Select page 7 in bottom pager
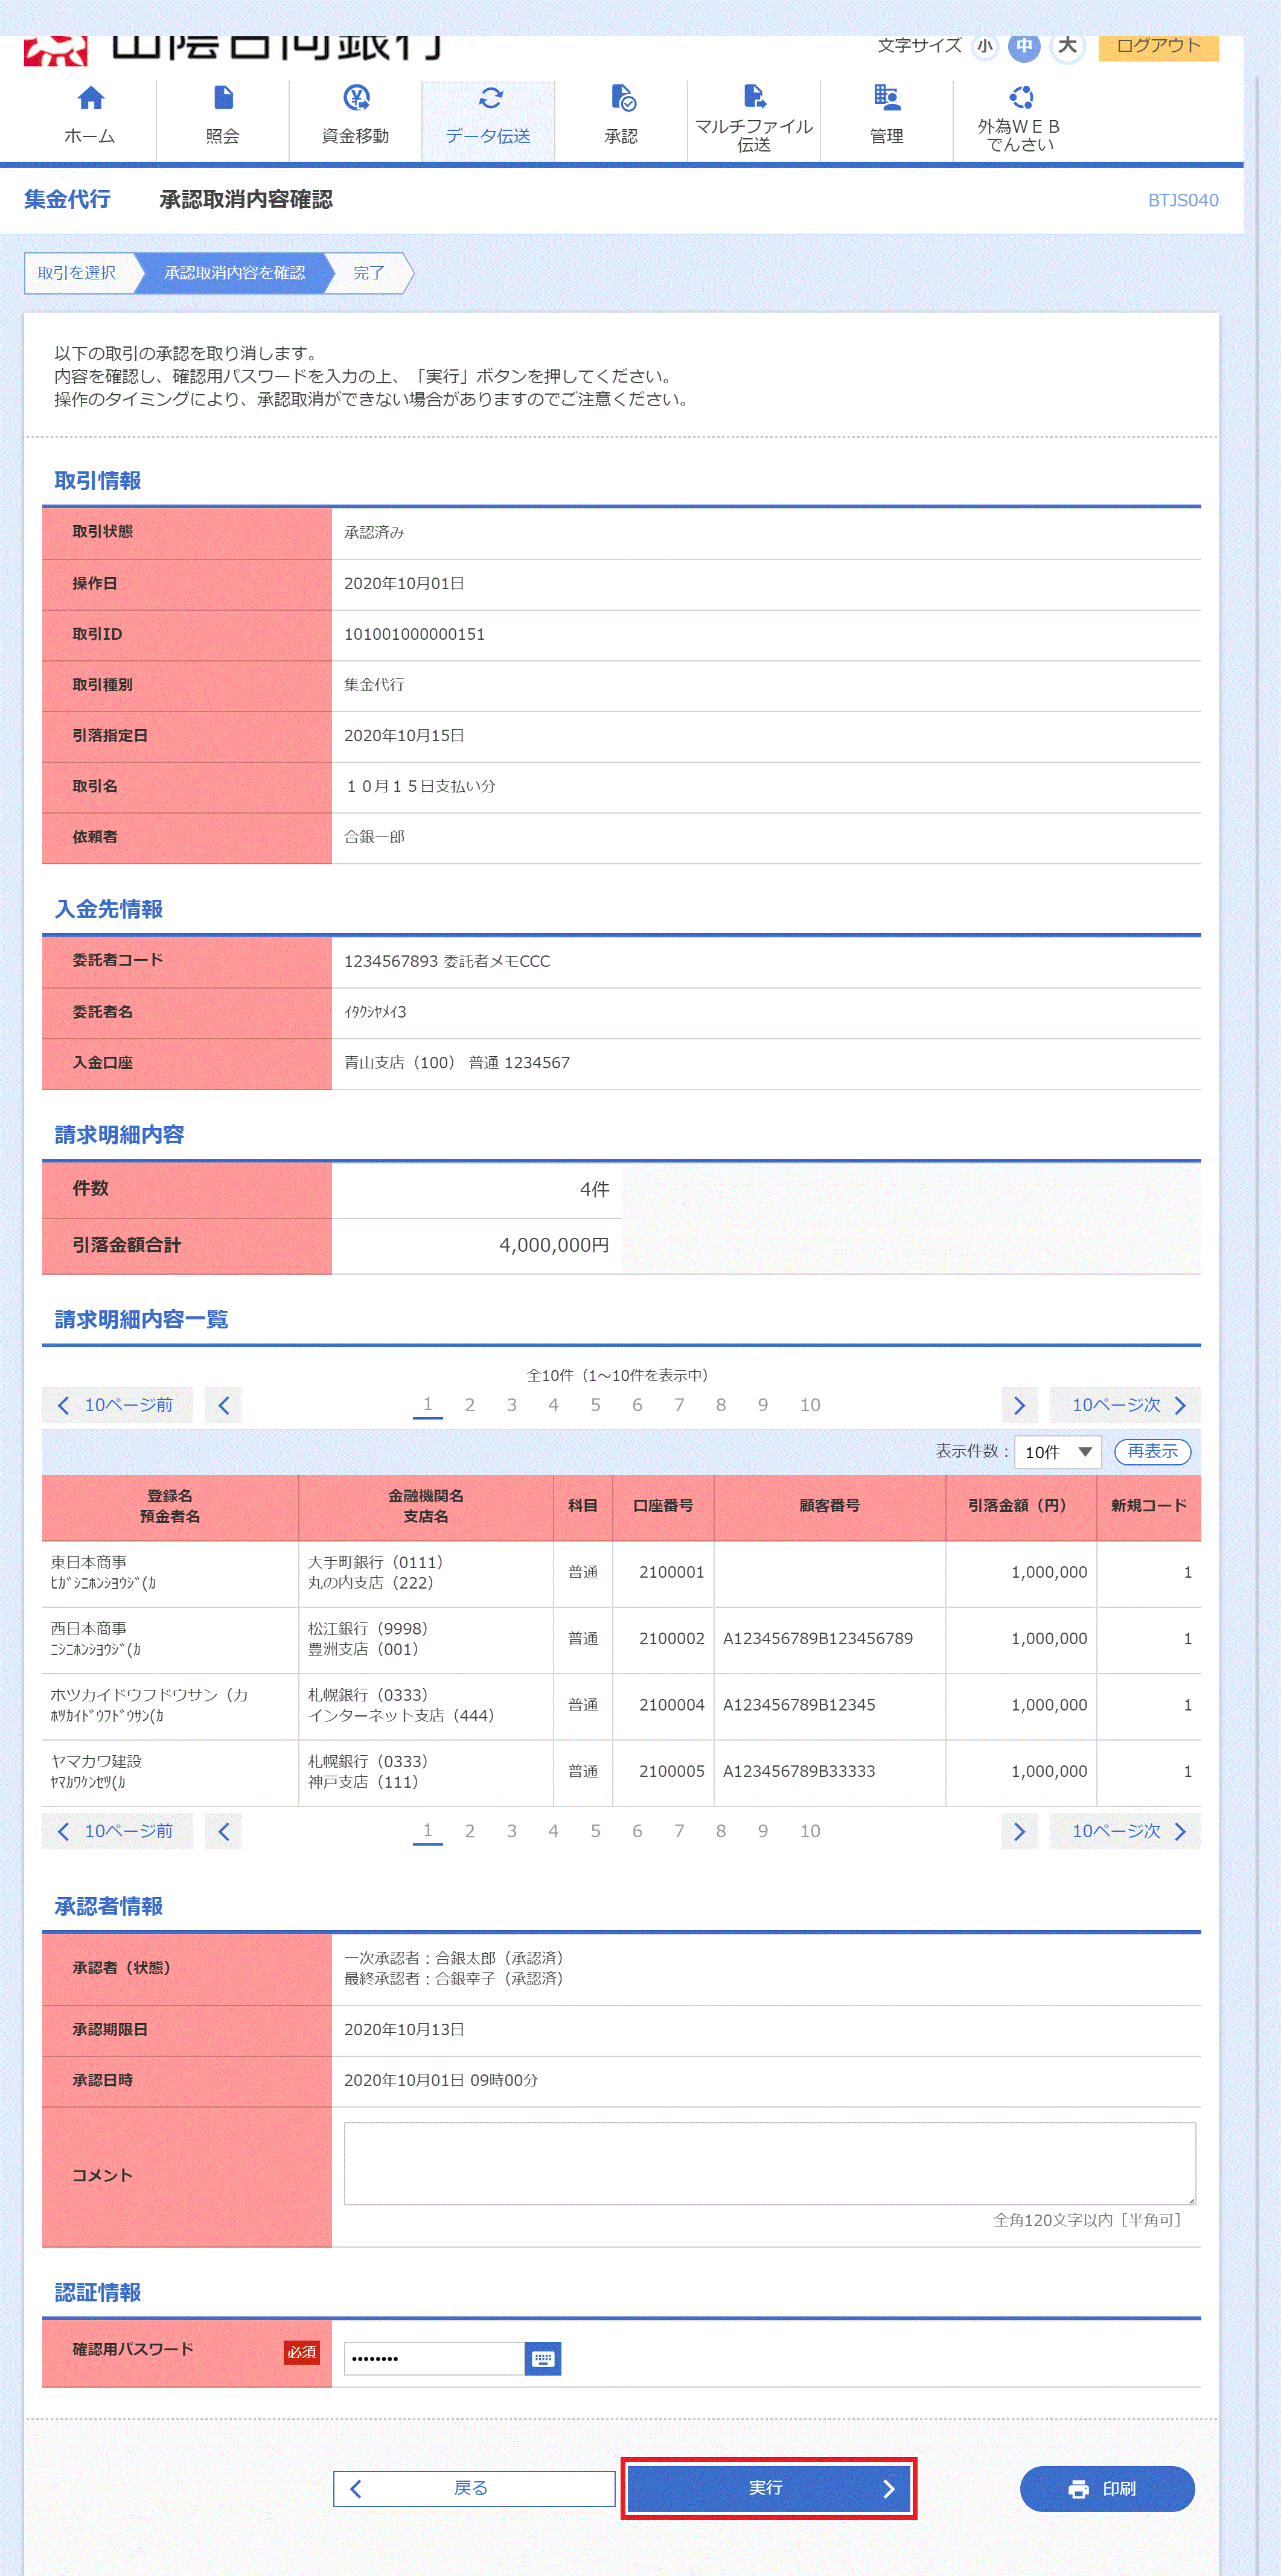The height and width of the screenshot is (2576, 1281). pos(679,1831)
